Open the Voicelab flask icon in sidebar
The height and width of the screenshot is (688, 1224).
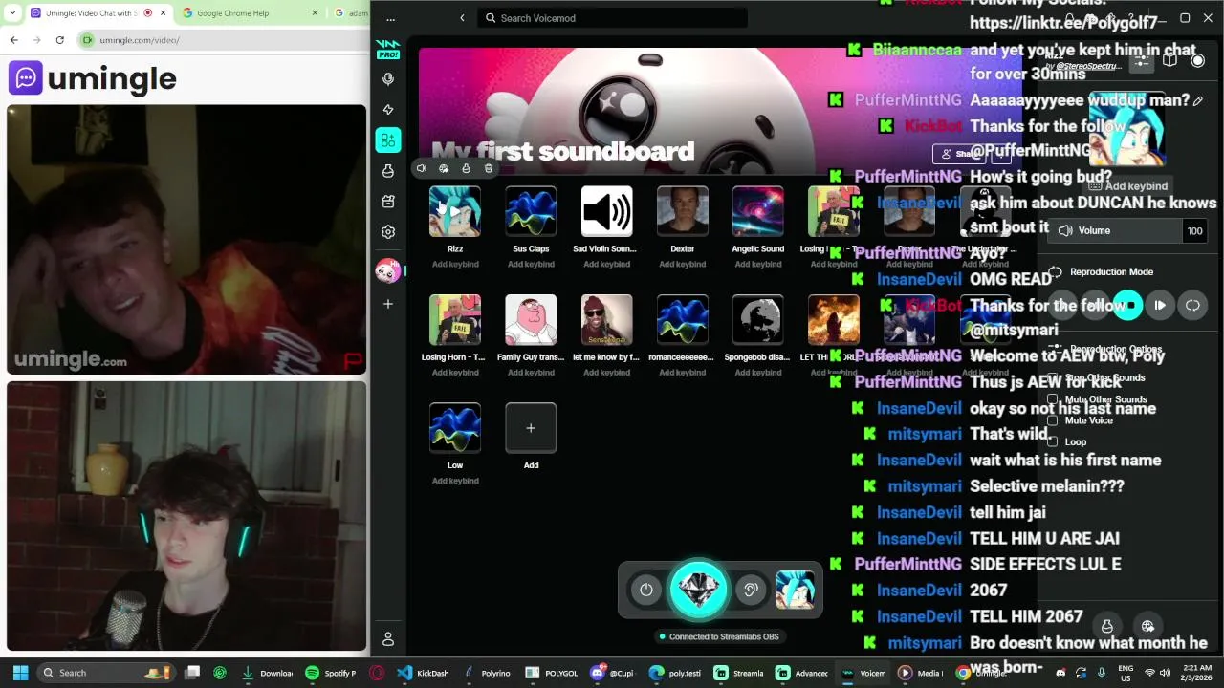click(387, 171)
